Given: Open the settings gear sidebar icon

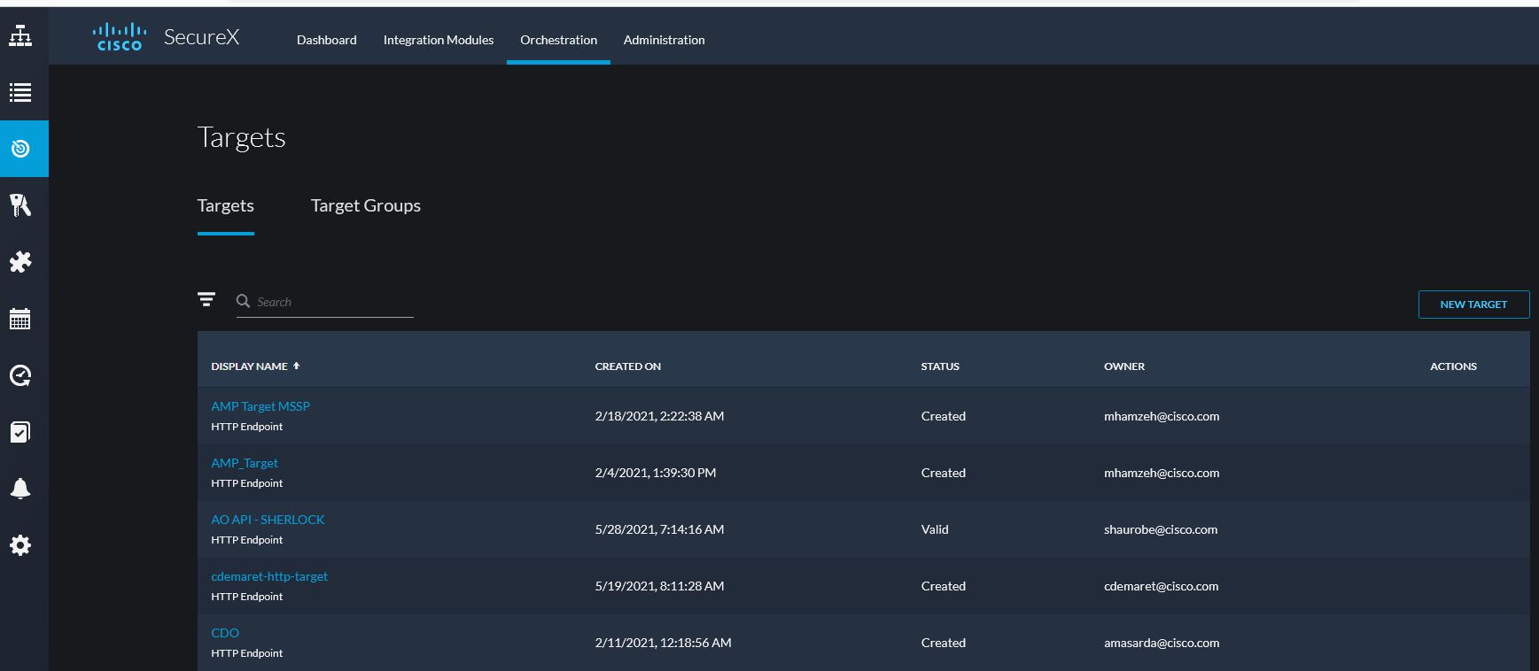Looking at the screenshot, I should click(x=20, y=545).
